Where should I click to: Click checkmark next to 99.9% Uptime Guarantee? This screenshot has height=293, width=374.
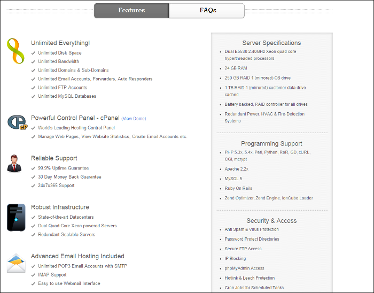click(x=34, y=168)
